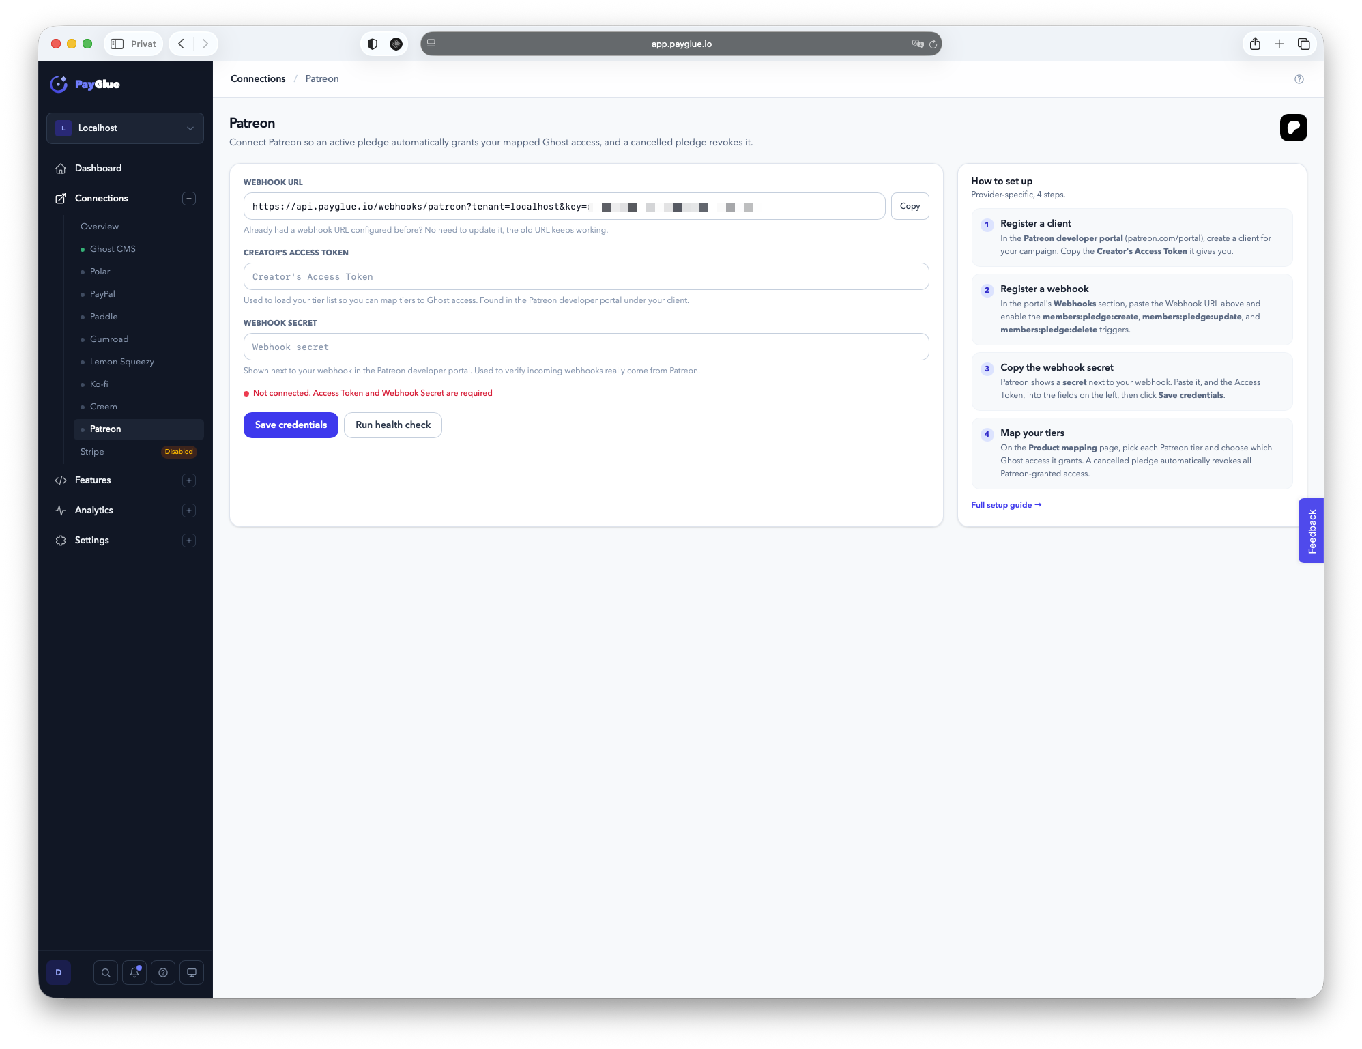Click step "Register a client" heading
The height and width of the screenshot is (1049, 1362).
(x=1035, y=224)
